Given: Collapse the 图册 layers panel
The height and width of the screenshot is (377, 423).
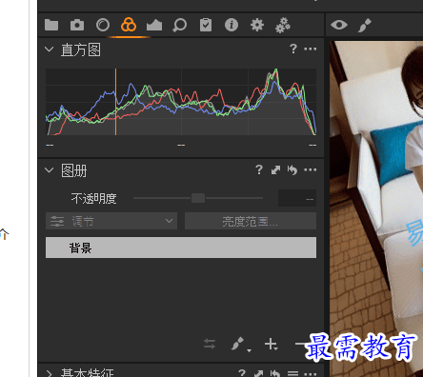Looking at the screenshot, I should pyautogui.click(x=50, y=170).
